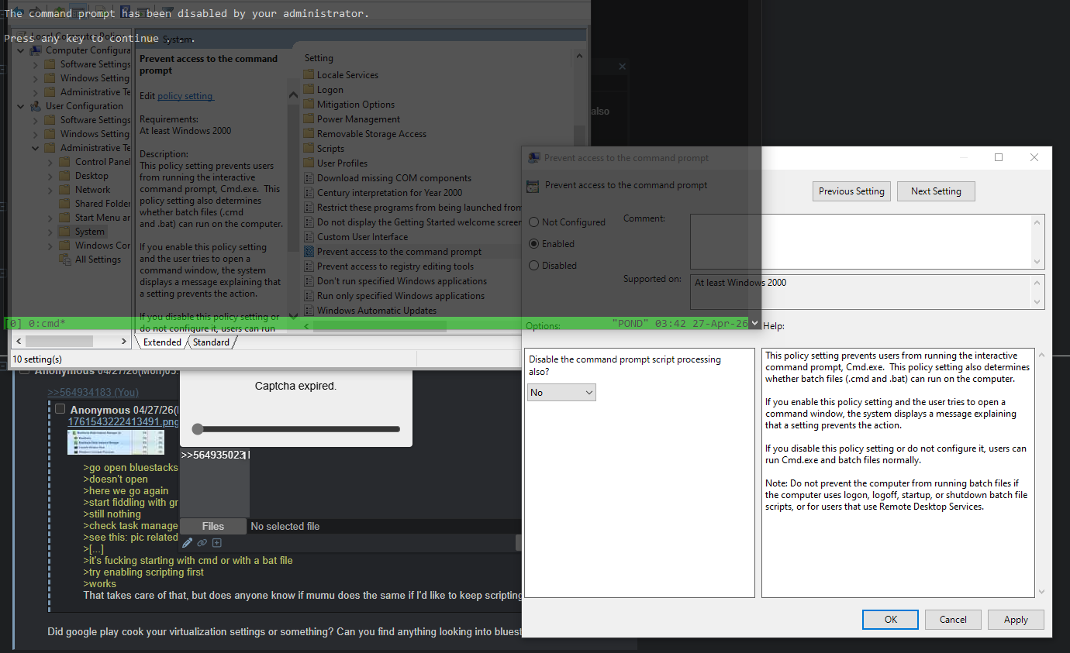Open the script processing dropdown showing No

point(561,393)
